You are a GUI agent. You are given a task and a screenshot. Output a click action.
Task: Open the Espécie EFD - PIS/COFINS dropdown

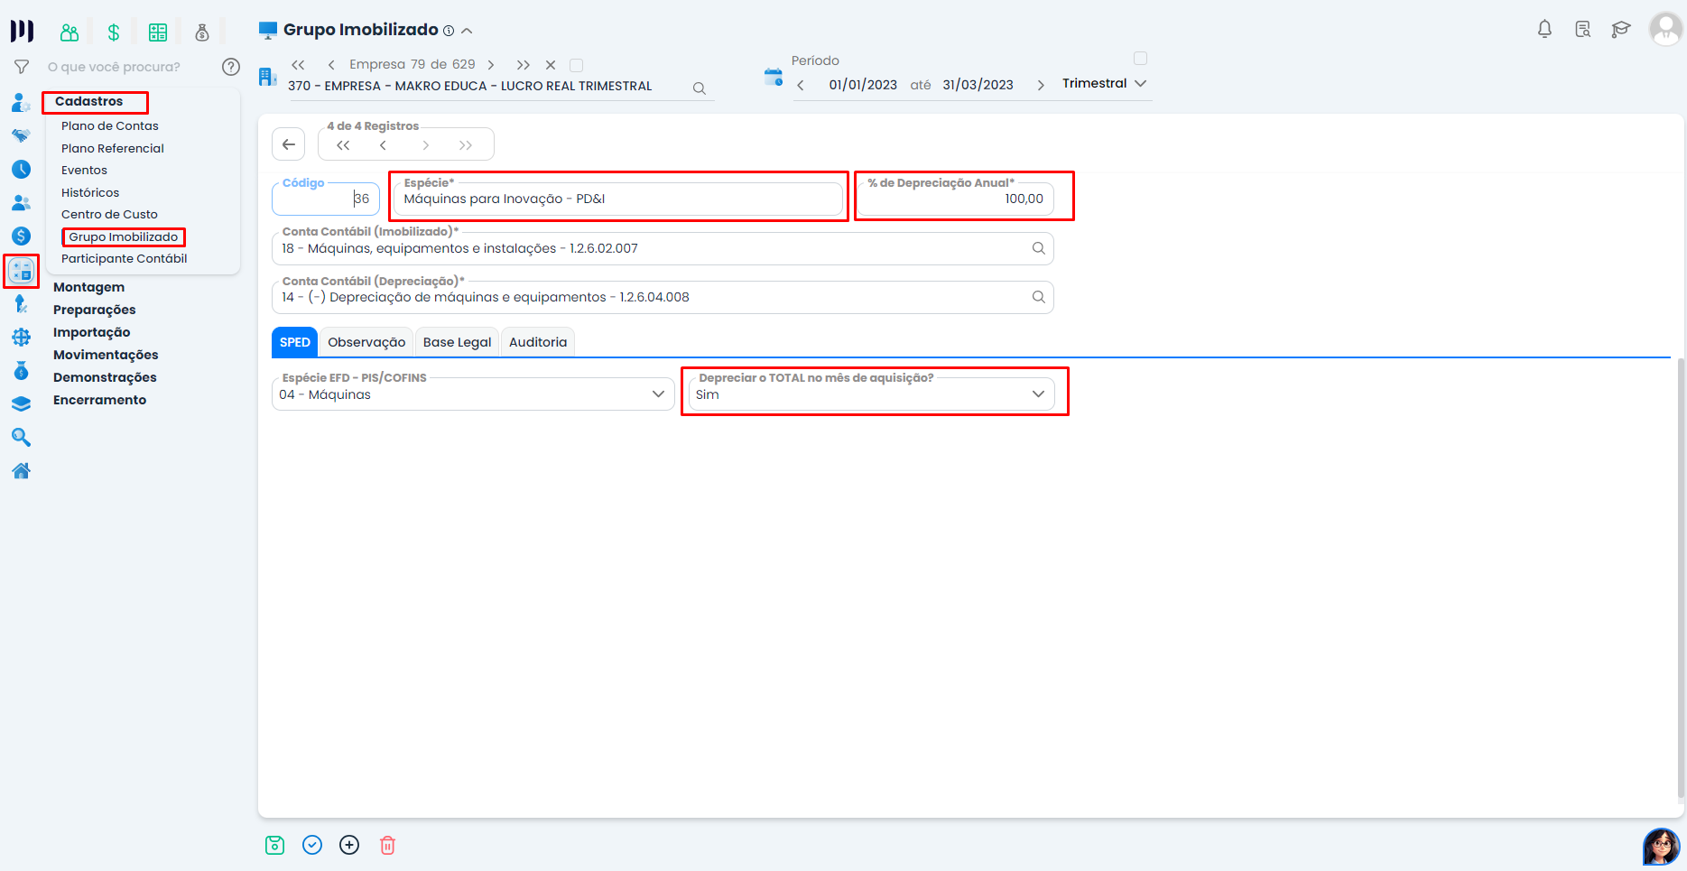658,394
